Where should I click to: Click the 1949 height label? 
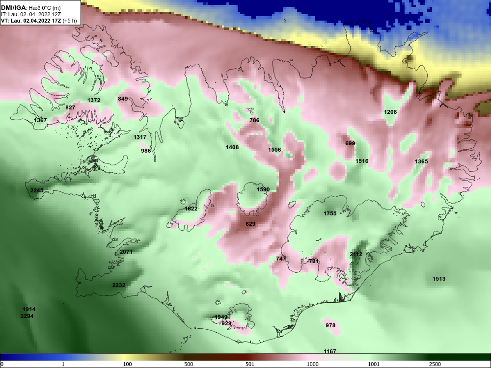pos(221,317)
